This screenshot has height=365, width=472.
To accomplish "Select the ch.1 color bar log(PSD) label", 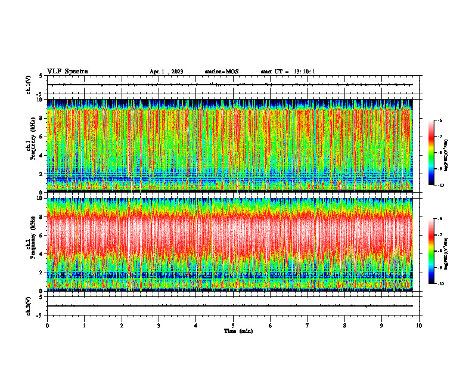I will (446, 156).
